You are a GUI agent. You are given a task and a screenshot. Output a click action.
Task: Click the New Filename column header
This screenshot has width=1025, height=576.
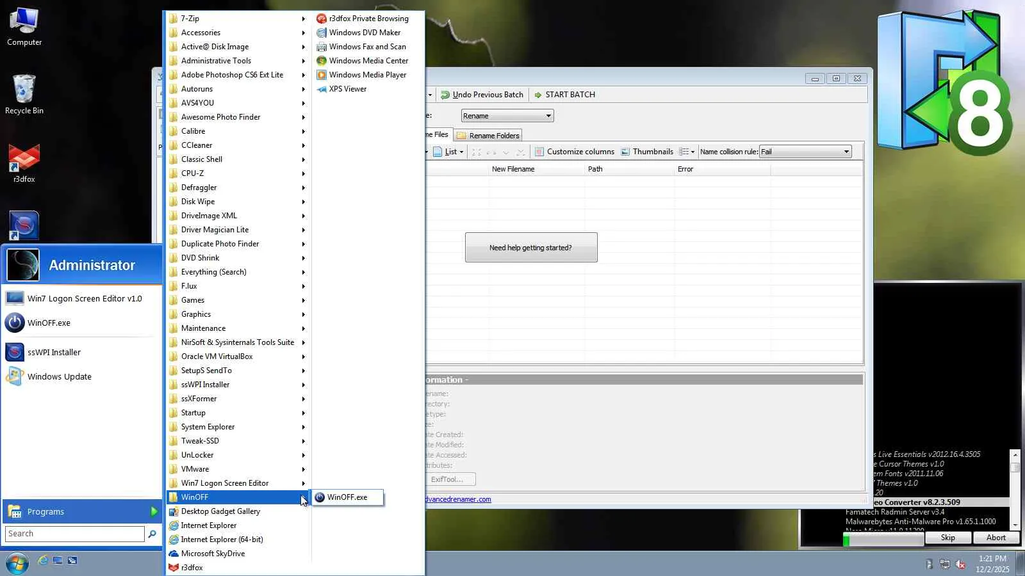(x=537, y=170)
